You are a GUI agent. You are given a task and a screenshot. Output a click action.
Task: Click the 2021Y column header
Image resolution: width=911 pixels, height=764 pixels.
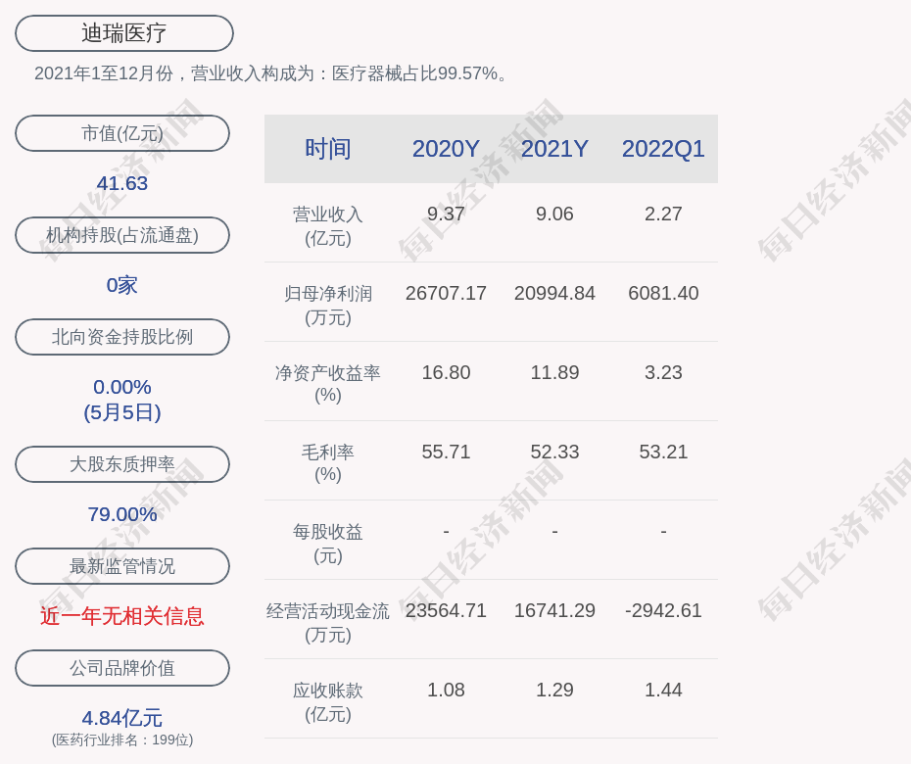554,149
